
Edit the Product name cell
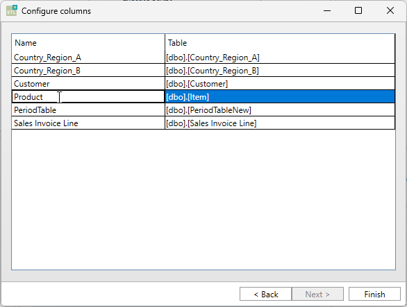(88, 96)
